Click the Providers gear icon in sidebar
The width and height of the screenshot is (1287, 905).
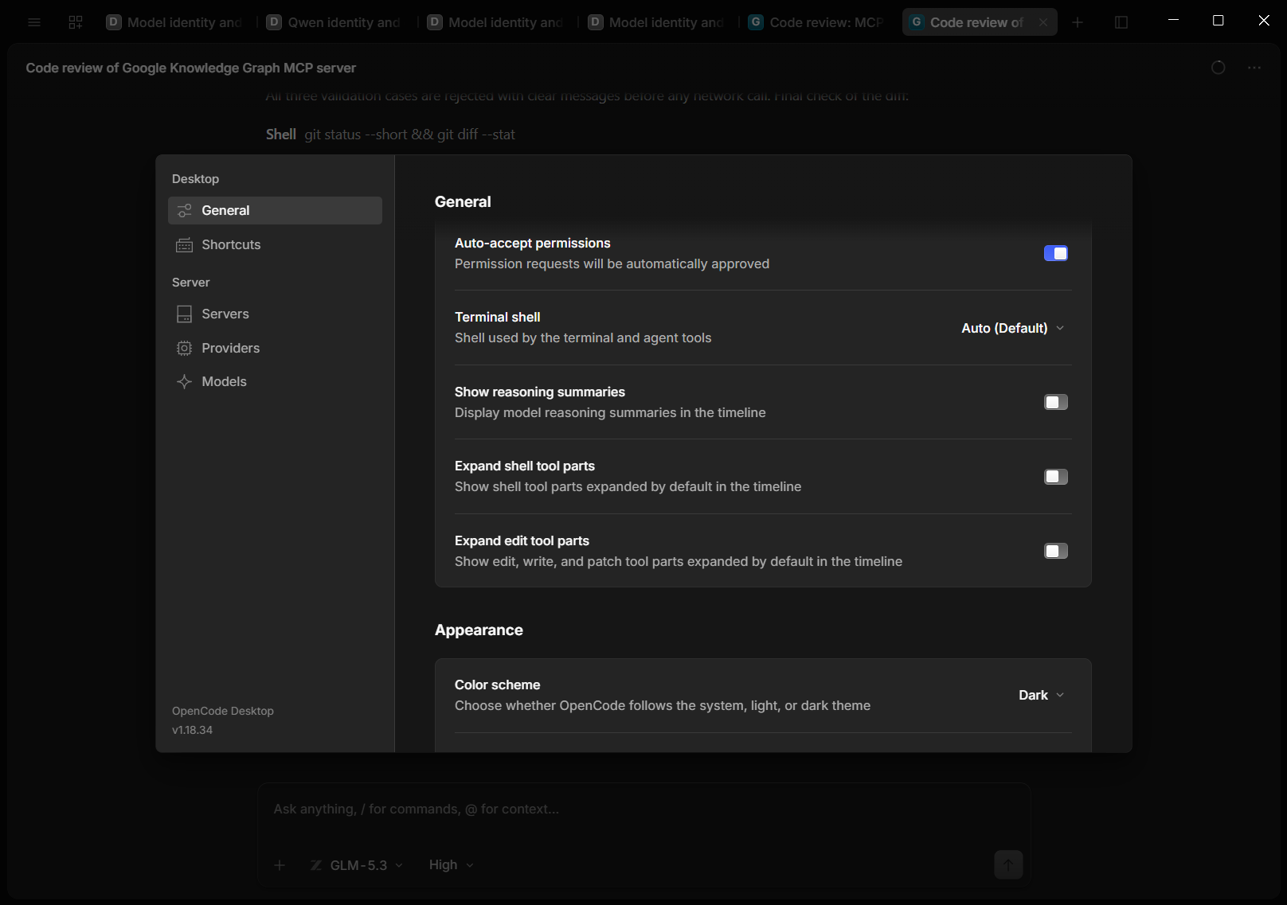point(184,349)
